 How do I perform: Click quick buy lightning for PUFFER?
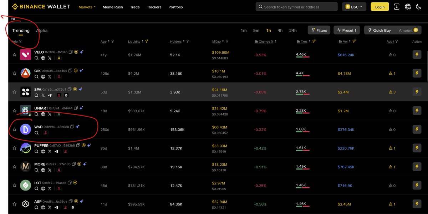coord(417,148)
